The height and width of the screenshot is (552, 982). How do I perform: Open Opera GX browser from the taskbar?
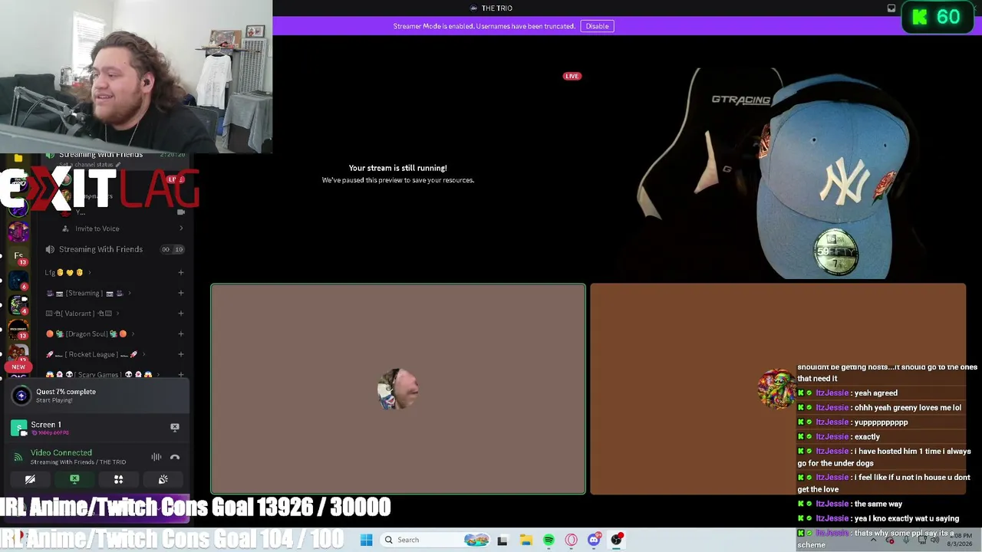pyautogui.click(x=571, y=540)
